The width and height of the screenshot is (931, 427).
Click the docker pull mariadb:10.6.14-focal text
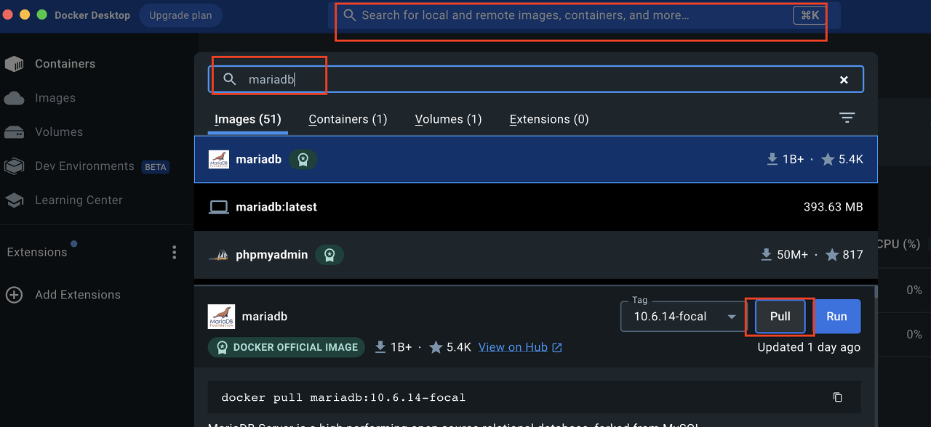click(x=343, y=397)
